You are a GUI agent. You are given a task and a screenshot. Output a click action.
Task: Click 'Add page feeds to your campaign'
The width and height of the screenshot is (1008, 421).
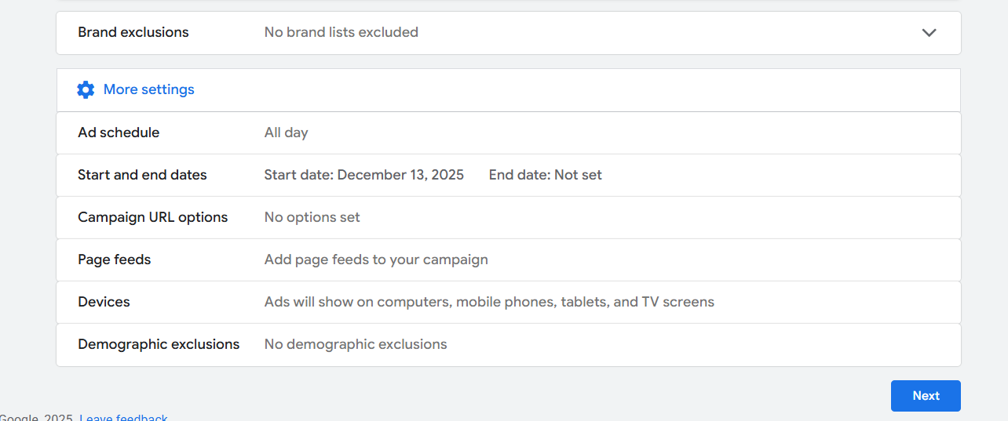(x=376, y=260)
